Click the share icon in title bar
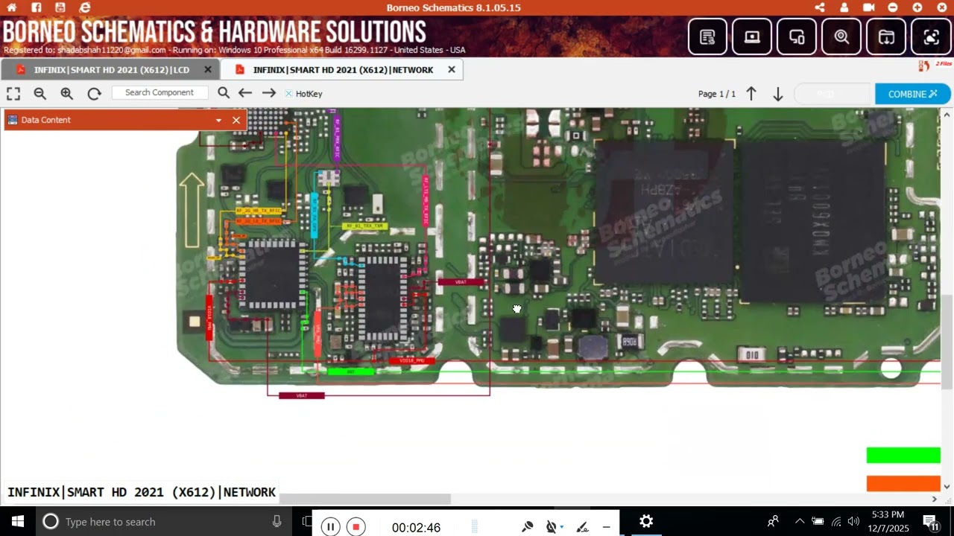Image resolution: width=954 pixels, height=536 pixels. [x=820, y=7]
